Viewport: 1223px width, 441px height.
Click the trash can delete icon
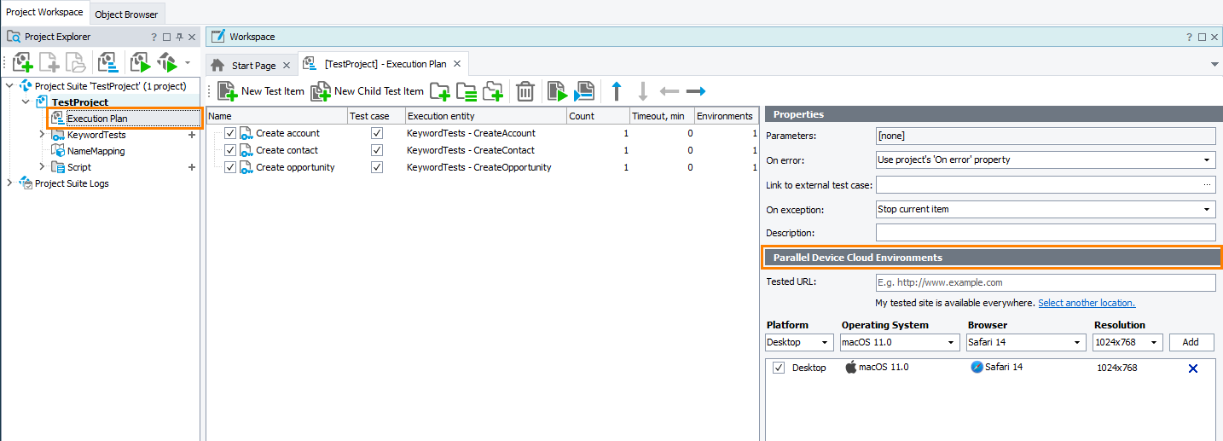(526, 91)
